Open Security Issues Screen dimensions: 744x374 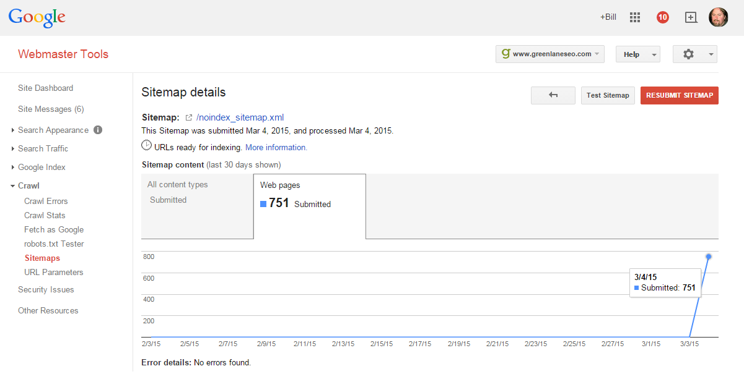pyautogui.click(x=46, y=289)
